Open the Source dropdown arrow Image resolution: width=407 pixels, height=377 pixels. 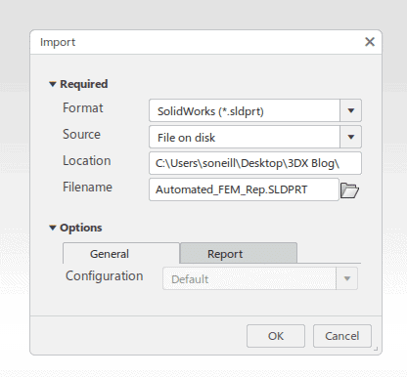point(351,137)
